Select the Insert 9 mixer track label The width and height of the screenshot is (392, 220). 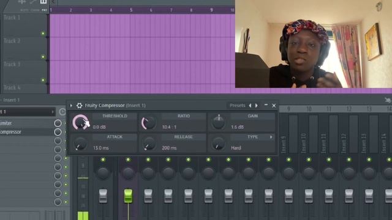[x=284, y=144]
